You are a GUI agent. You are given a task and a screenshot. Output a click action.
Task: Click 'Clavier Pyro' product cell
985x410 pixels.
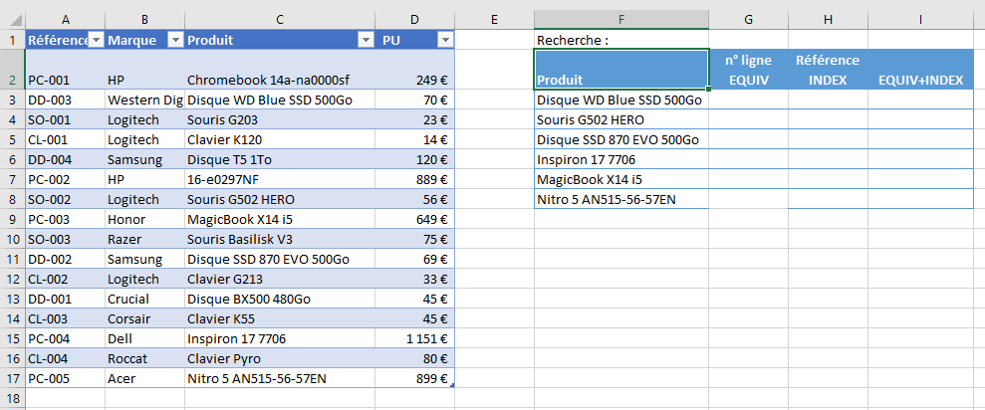280,359
